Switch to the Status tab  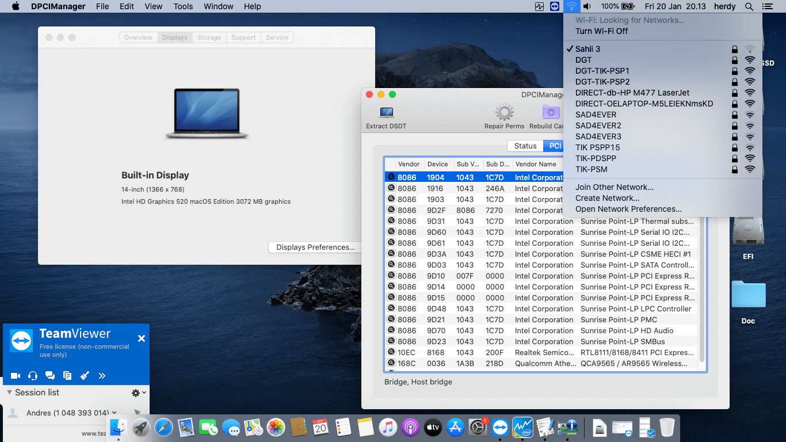525,146
